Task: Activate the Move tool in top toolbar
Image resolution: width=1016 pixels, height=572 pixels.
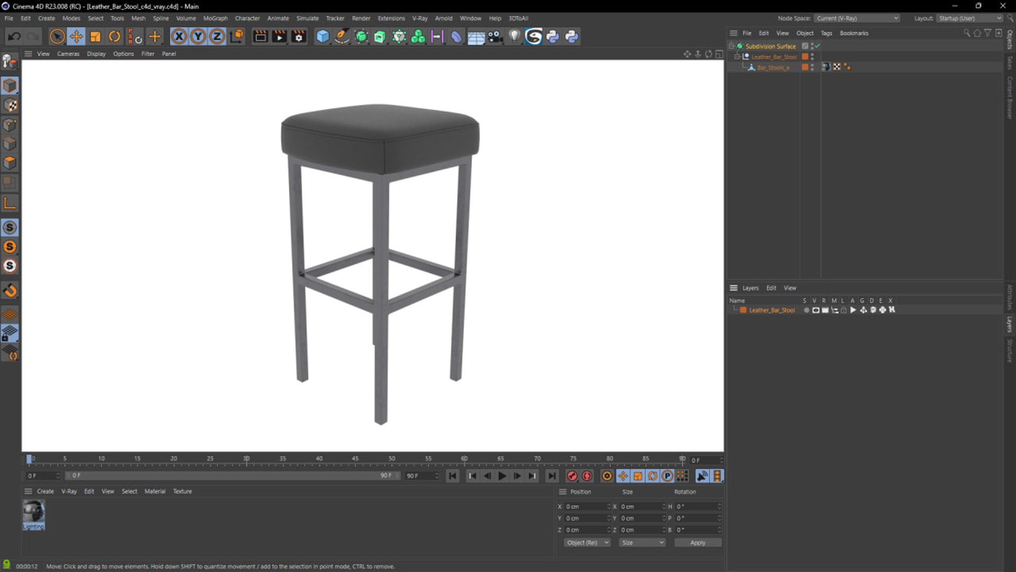Action: [76, 37]
